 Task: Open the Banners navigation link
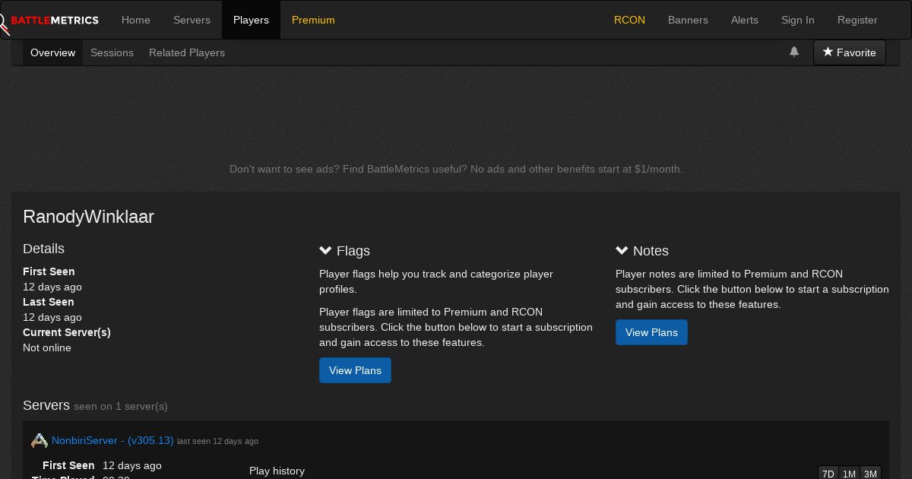[688, 20]
